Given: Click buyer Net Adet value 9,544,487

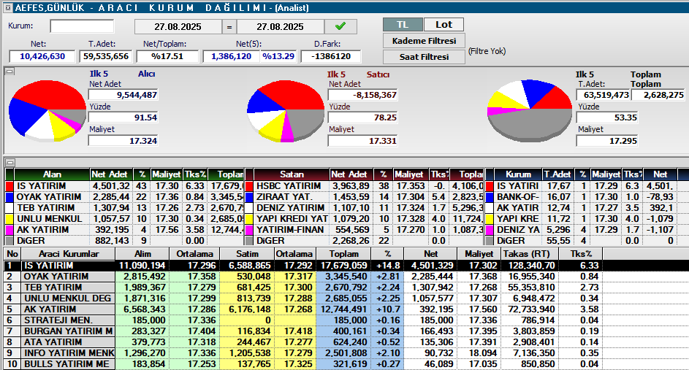Looking at the screenshot, I should tap(123, 95).
